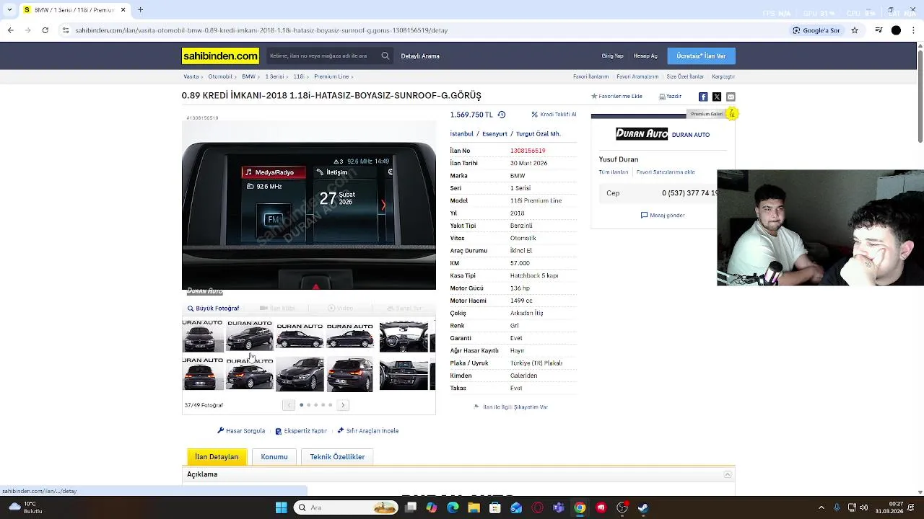Click volume icon in system tray
This screenshot has width=924, height=519.
[864, 507]
